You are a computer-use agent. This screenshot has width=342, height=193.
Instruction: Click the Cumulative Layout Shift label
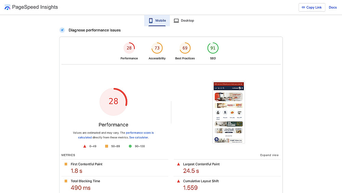coord(201,181)
